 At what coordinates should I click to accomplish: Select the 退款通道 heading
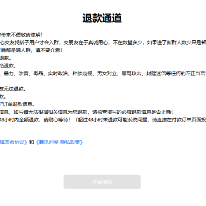coord(102,18)
